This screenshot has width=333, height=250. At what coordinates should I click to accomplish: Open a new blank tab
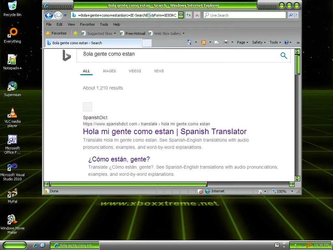(147, 43)
